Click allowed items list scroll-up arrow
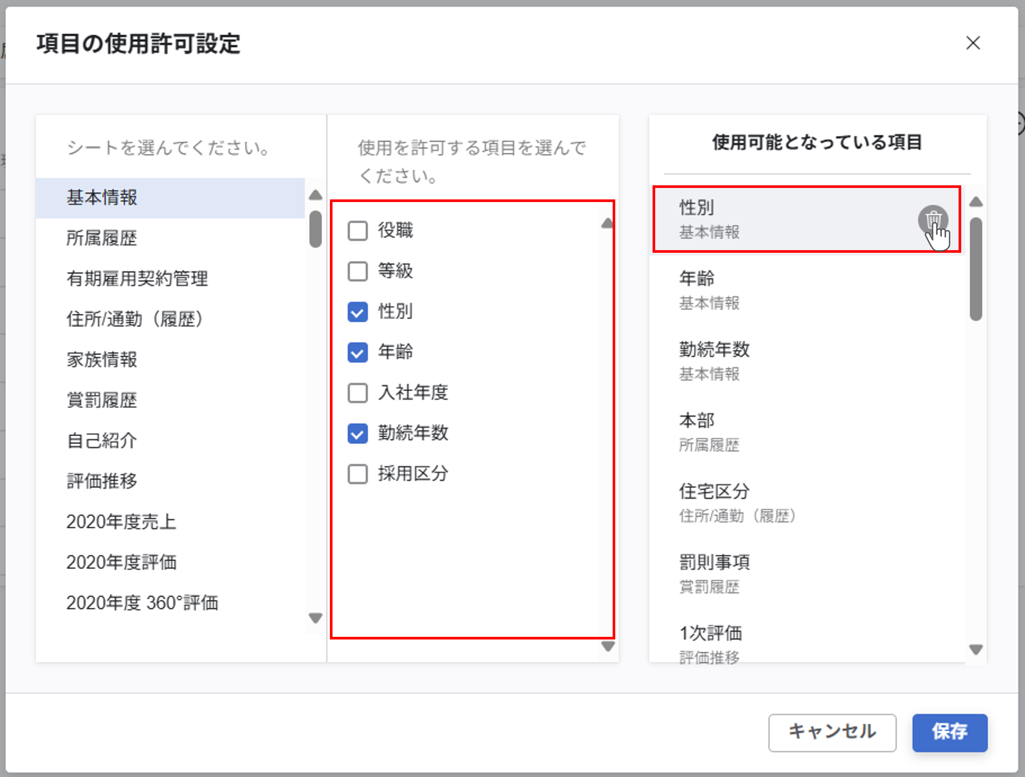This screenshot has height=777, width=1025. [x=976, y=202]
